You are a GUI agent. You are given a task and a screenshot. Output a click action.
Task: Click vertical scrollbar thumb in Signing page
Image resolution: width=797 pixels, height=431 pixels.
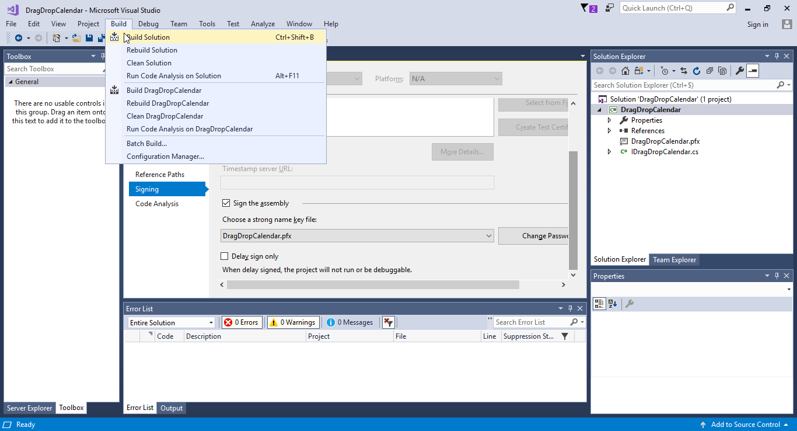pos(573,210)
